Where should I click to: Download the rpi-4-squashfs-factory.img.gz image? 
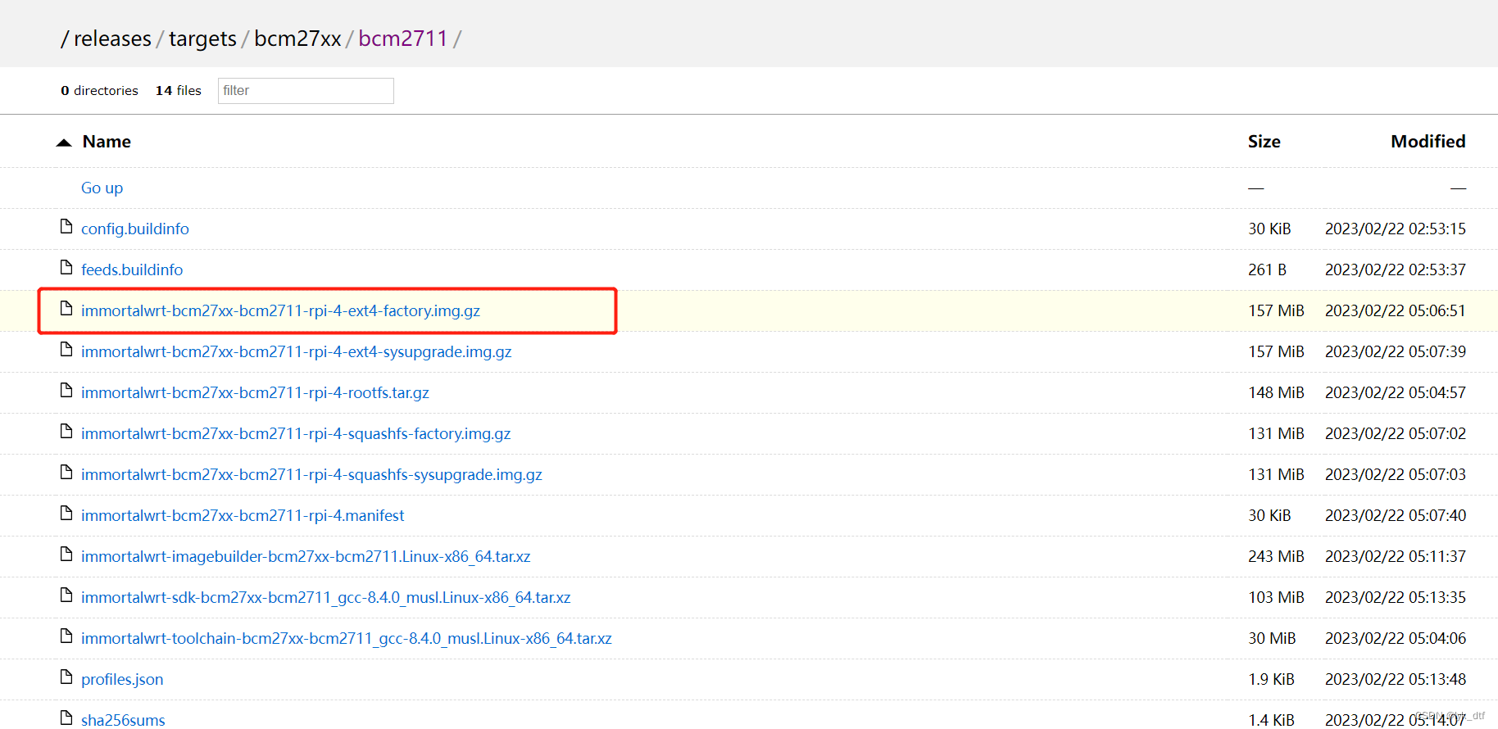(296, 433)
